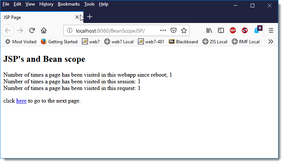Close the JSP Page tab

77,17
